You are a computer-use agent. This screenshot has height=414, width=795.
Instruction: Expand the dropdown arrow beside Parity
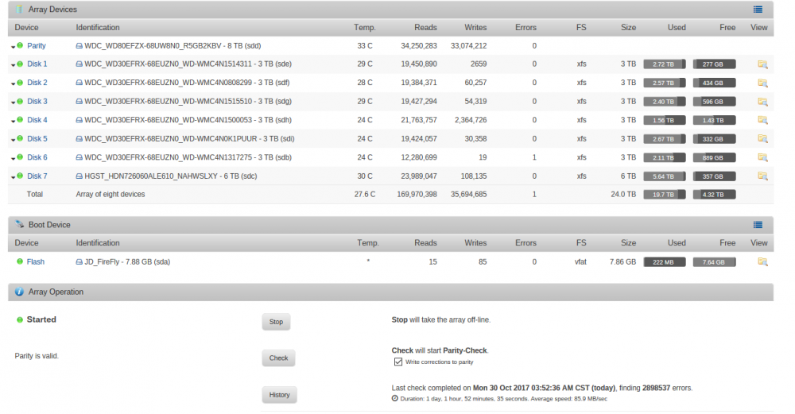coord(14,47)
